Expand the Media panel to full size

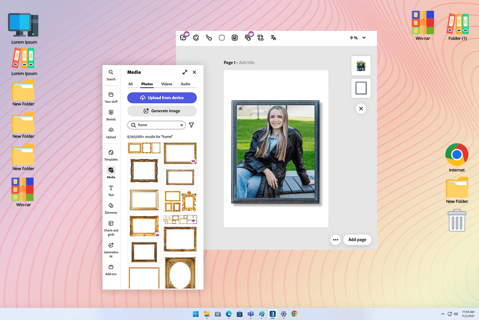pyautogui.click(x=185, y=72)
